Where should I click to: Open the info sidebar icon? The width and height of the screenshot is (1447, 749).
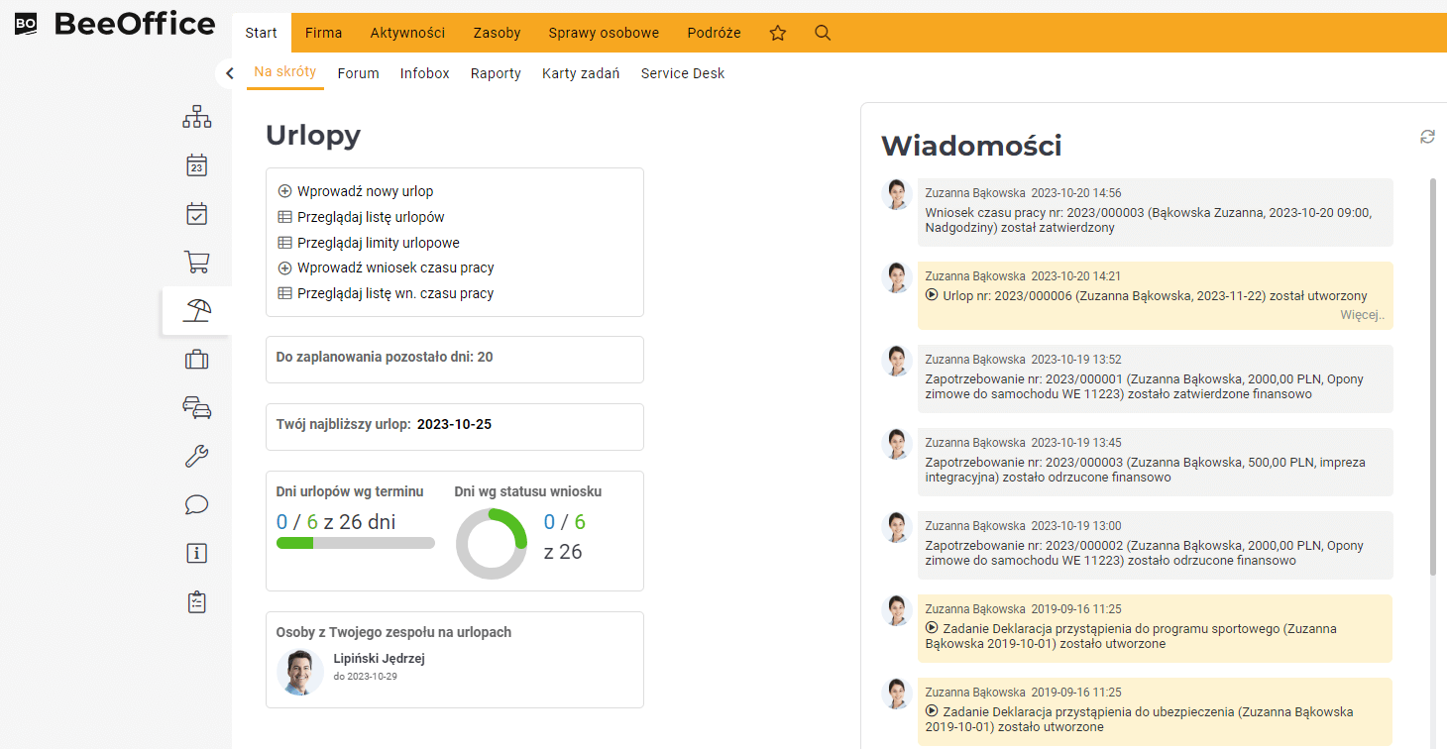[x=197, y=554]
